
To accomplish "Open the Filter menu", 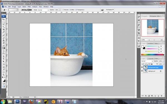I will pos(29,7).
